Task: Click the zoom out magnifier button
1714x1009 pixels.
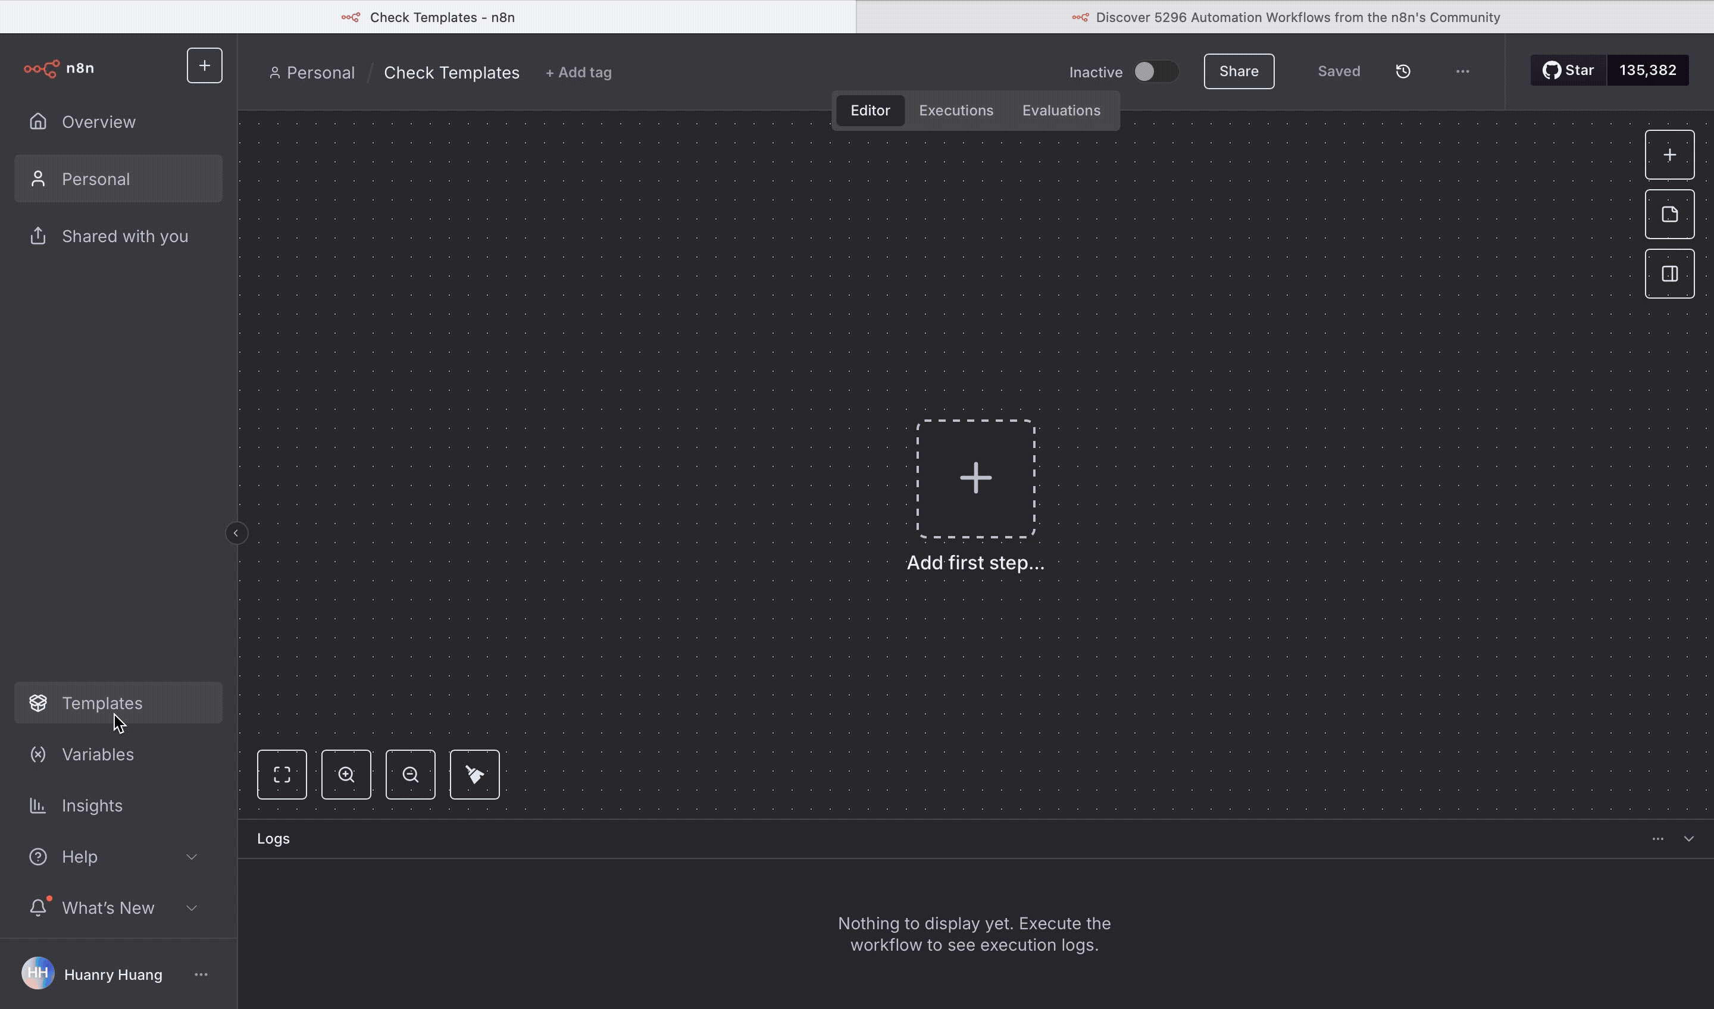Action: pos(410,775)
